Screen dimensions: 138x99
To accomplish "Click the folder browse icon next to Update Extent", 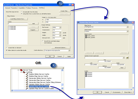I will [127, 58].
